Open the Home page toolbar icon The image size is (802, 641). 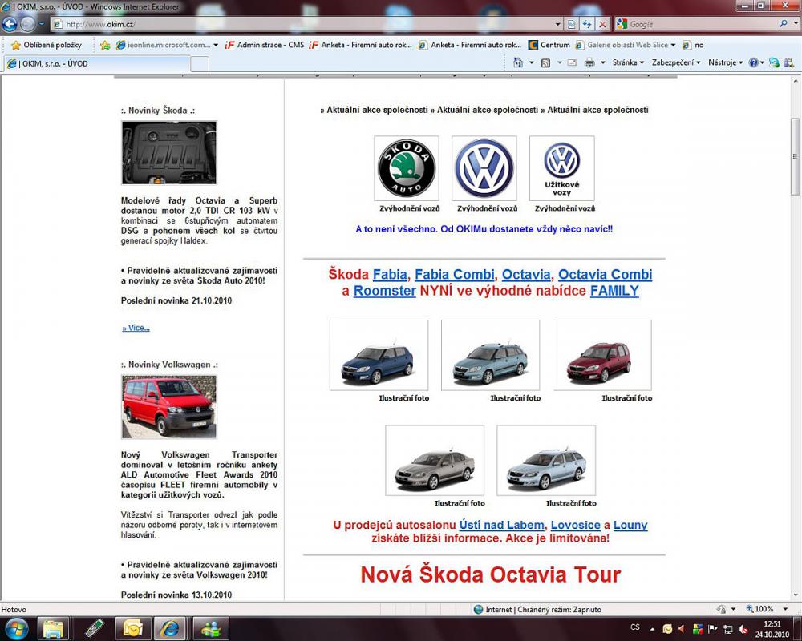(518, 62)
